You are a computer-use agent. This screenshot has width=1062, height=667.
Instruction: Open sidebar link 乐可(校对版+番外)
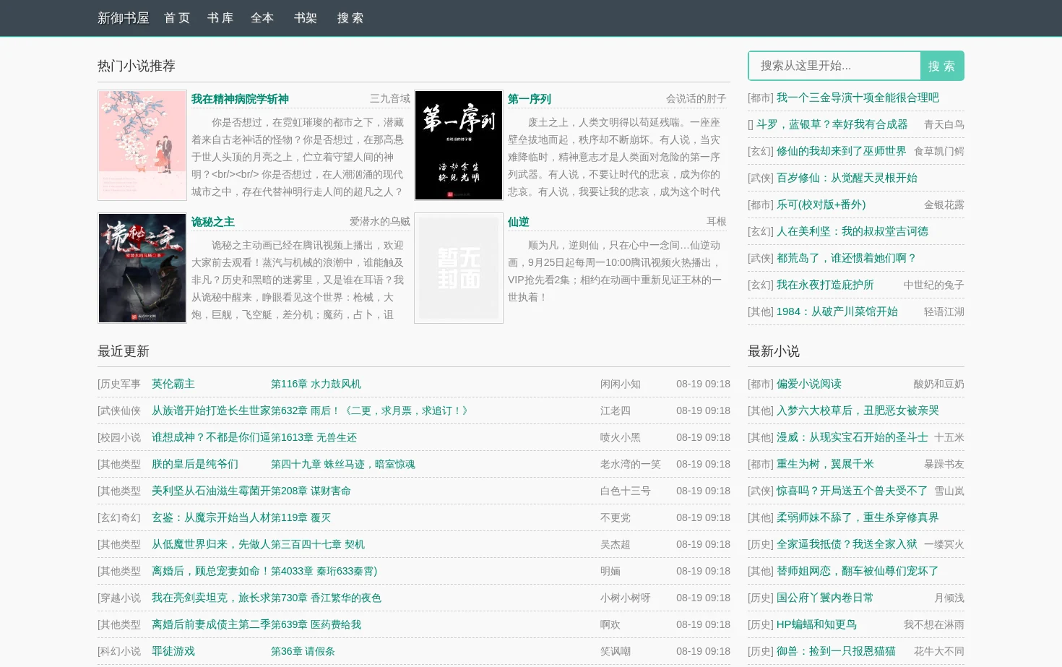(x=821, y=205)
